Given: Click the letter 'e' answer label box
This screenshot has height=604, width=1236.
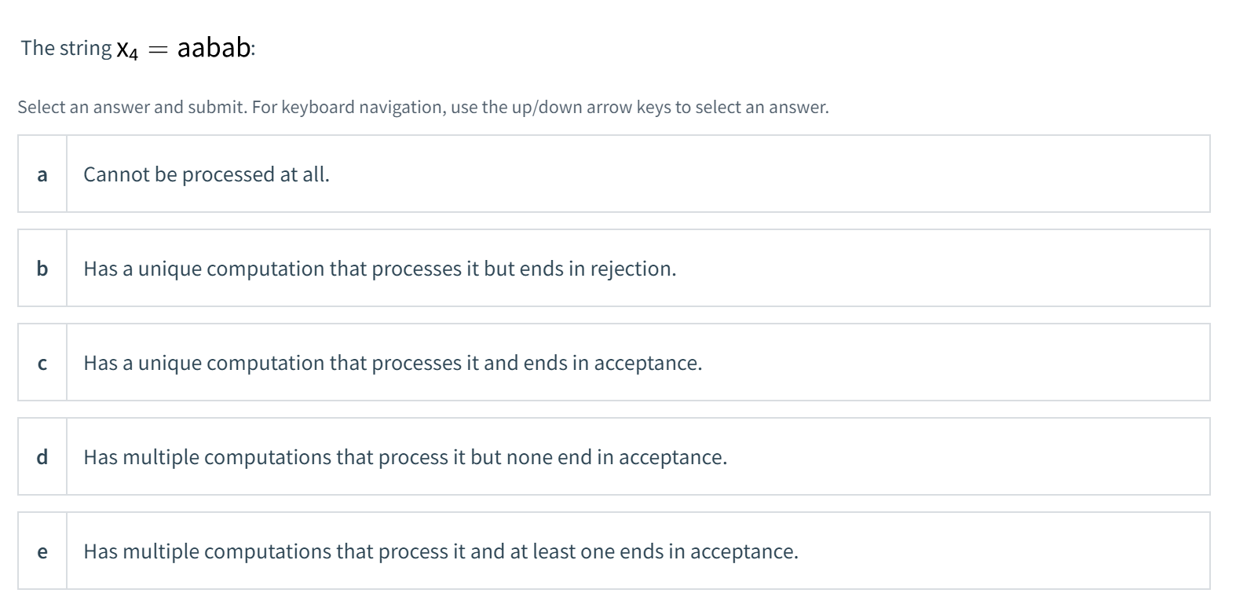Looking at the screenshot, I should tap(42, 551).
